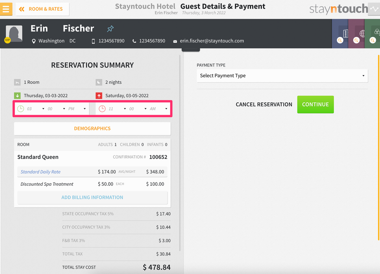
Task: Click Discounted Spa Treatment row
Action: tap(93, 184)
